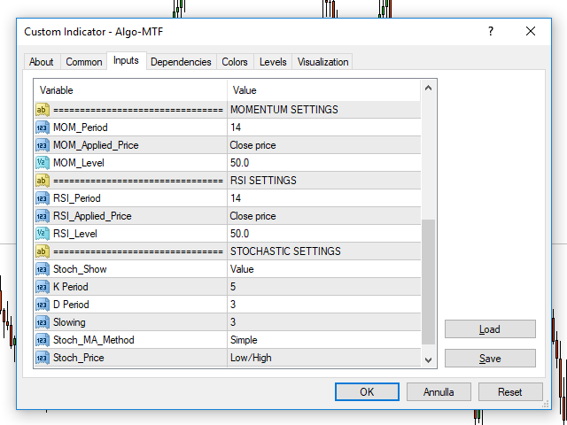Open the Stoch_Price value Low/High
This screenshot has height=425, width=567.
pyautogui.click(x=322, y=358)
